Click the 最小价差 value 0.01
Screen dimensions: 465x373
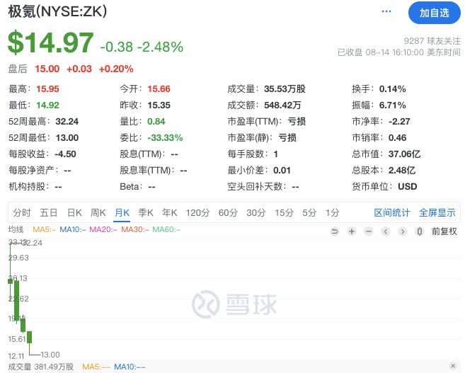[282, 171]
